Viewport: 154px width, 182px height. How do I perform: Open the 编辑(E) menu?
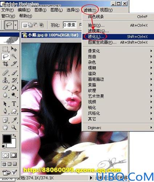24,10
